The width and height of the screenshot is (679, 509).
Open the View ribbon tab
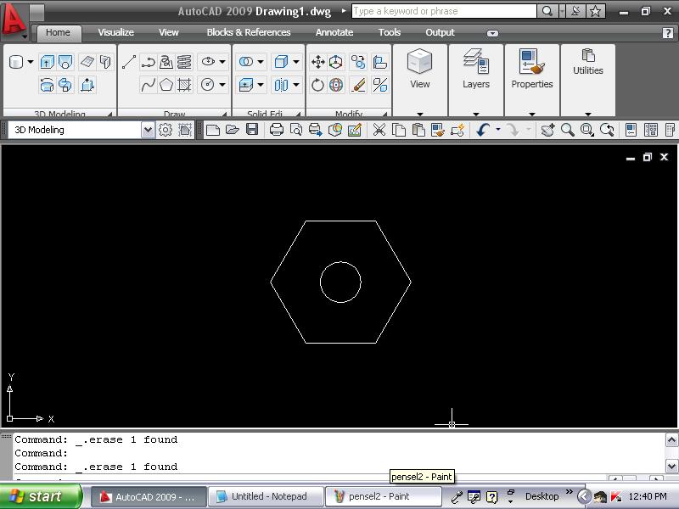tap(168, 32)
